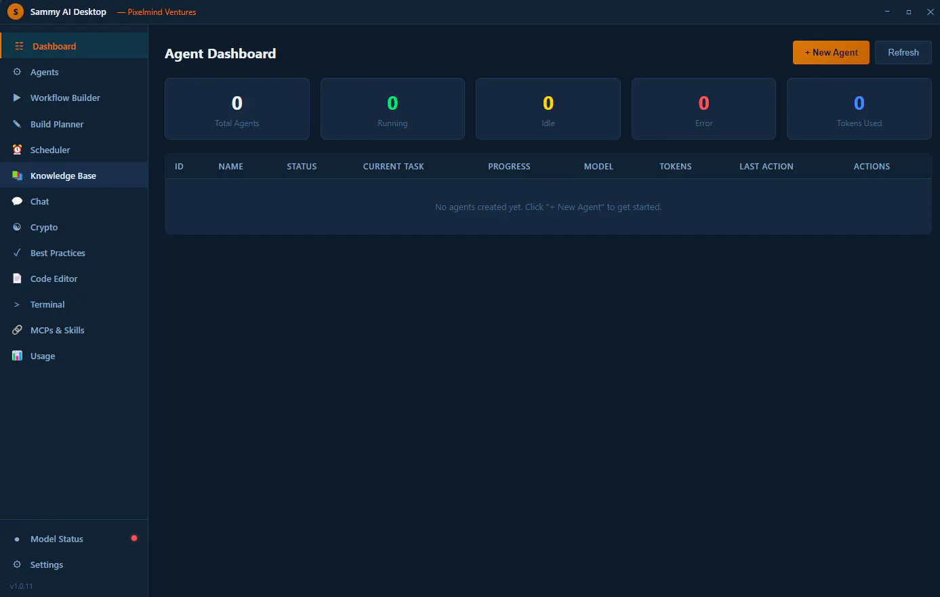Click the ID column header
940x597 pixels.
(179, 166)
